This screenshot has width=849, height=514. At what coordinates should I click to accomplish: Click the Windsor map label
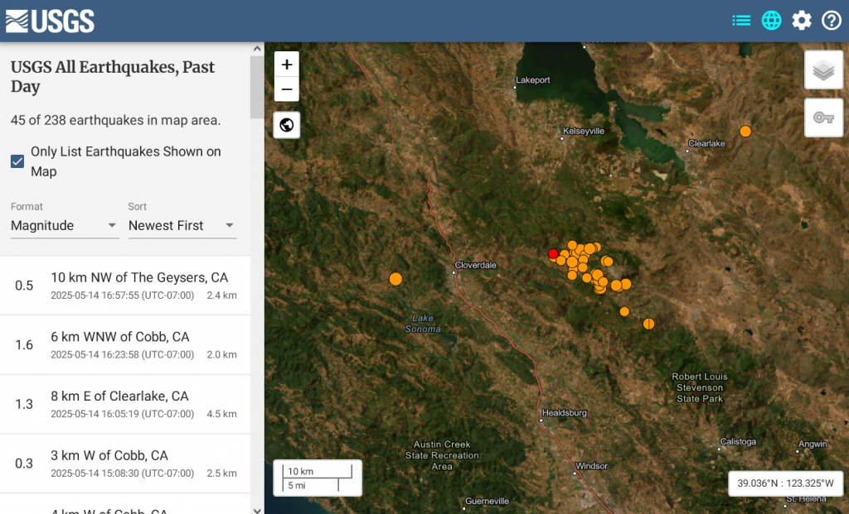[591, 466]
